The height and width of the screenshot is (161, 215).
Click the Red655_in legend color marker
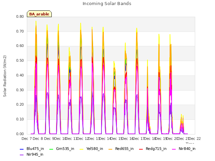click(x=111, y=149)
